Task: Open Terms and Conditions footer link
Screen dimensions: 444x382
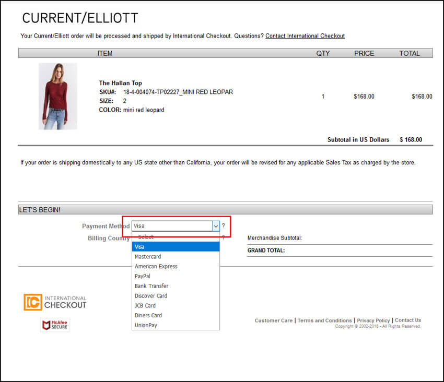Action: (x=324, y=320)
